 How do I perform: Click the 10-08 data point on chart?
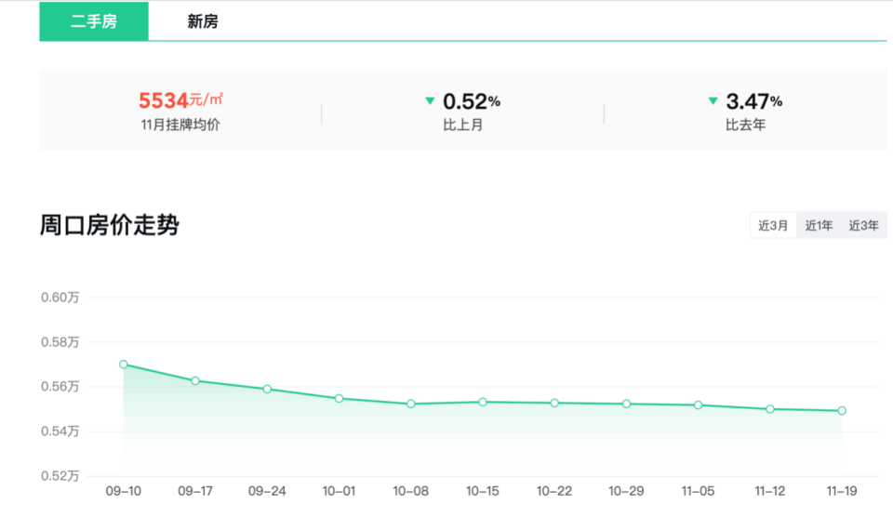pos(410,404)
